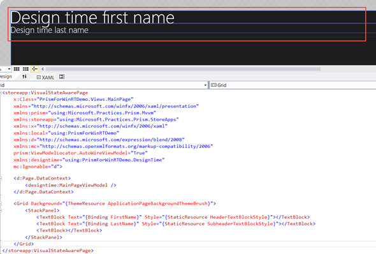Click the HeaderTextBlockStyle resource name in code
Screen dimensions: 376x254
(238, 217)
